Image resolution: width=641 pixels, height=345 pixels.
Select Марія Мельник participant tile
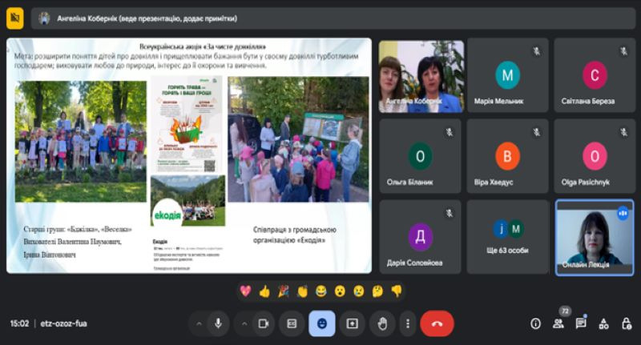pyautogui.click(x=507, y=75)
